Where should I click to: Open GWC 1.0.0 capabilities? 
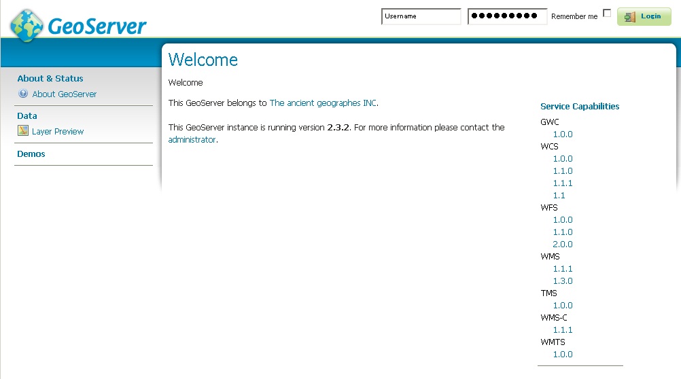click(x=563, y=134)
